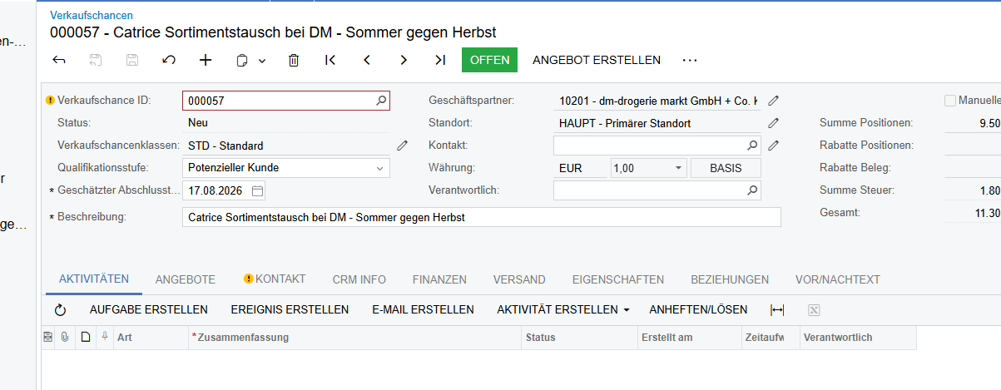This screenshot has height=390, width=1001.
Task: Sort by Zusammenfassung column header
Action: (x=355, y=338)
